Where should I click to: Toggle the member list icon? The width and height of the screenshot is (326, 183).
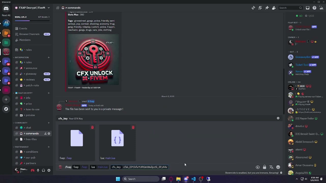coord(274,8)
